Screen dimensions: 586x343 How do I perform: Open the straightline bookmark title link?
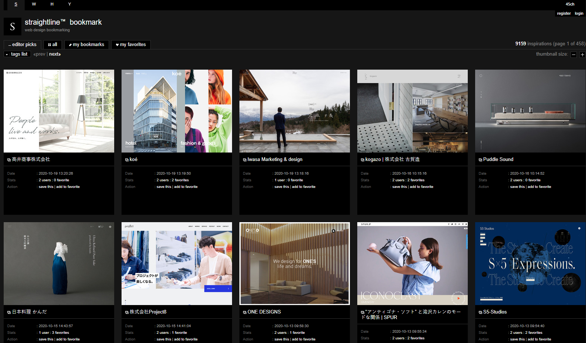63,22
